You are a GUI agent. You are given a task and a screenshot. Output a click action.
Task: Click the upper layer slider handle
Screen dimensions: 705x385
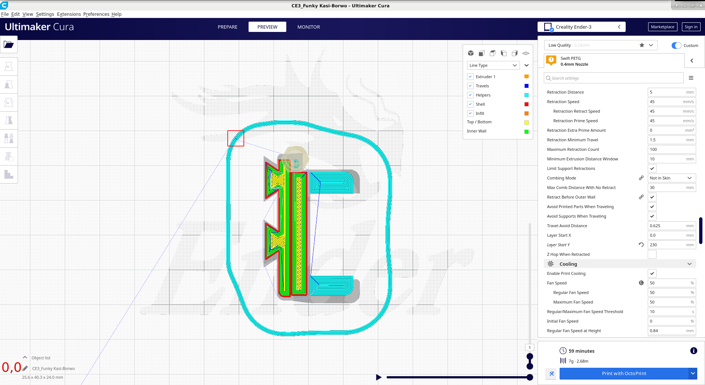(529, 356)
